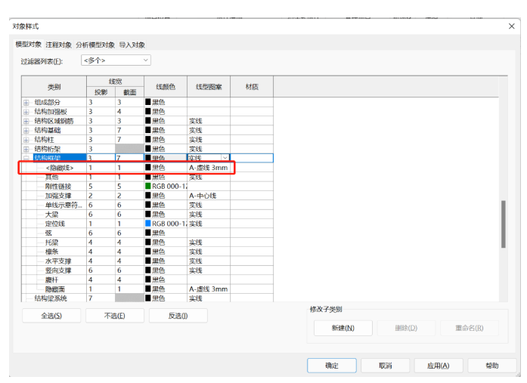
Task: Select the 刚性链接 subcategory
Action: pos(58,187)
